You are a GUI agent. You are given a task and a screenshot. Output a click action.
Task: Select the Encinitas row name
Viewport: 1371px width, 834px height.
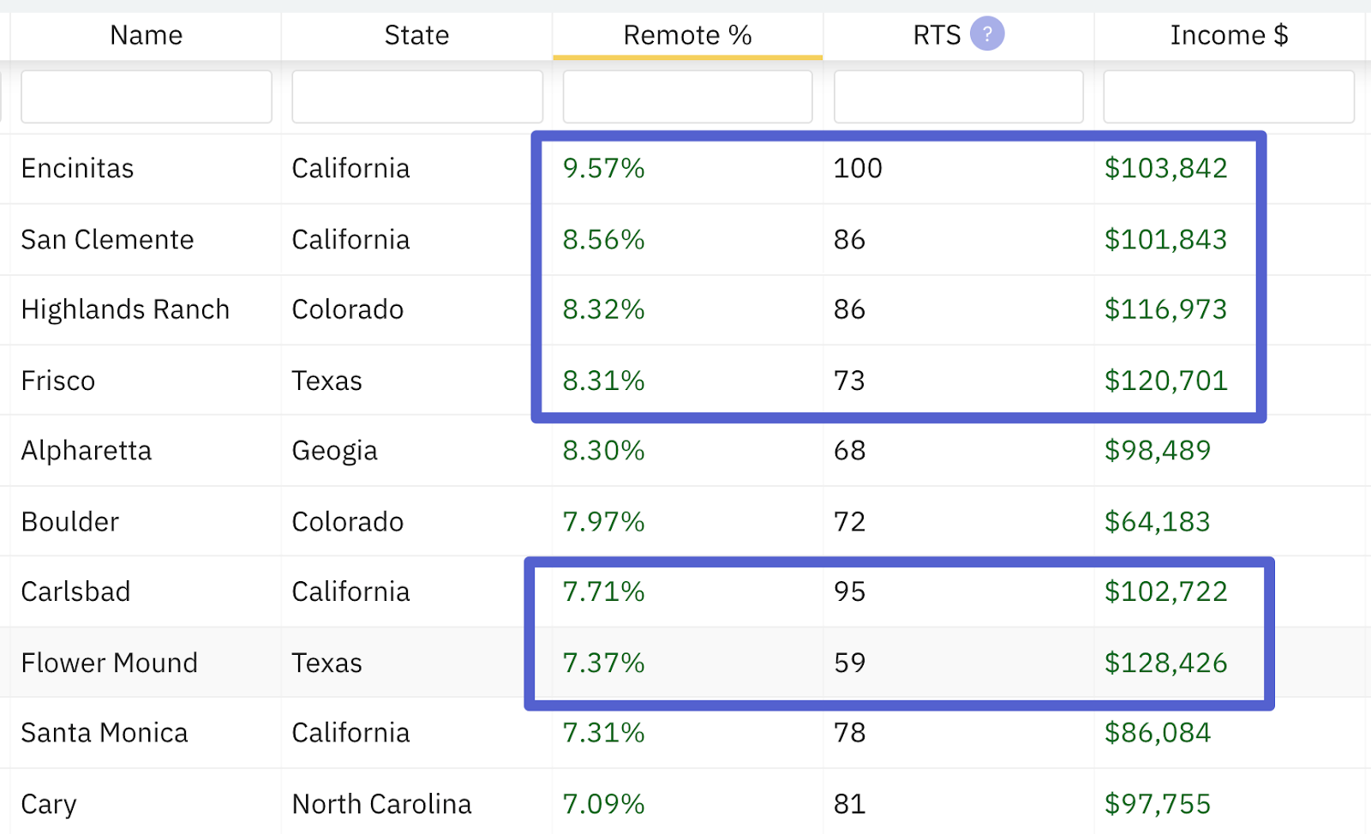pos(78,168)
